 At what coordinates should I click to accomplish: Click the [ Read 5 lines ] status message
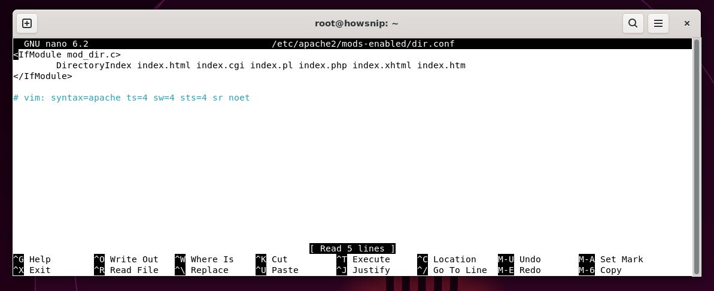tap(353, 248)
